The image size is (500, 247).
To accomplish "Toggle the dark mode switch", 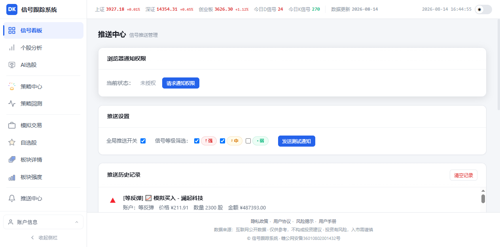I will [x=483, y=9].
